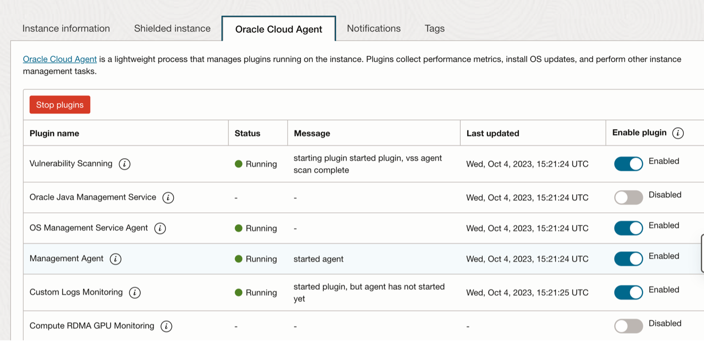This screenshot has width=704, height=342.
Task: Click info icon for OS Management Service Agent
Action: (x=160, y=228)
